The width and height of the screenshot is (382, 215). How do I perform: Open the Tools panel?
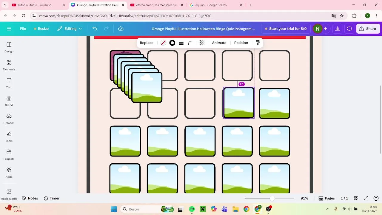tap(9, 137)
